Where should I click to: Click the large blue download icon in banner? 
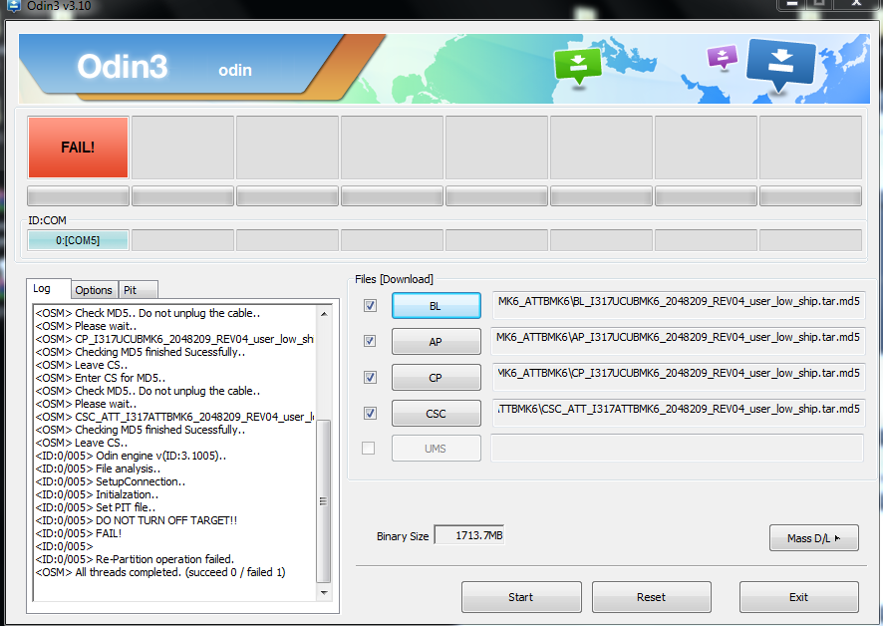[780, 65]
